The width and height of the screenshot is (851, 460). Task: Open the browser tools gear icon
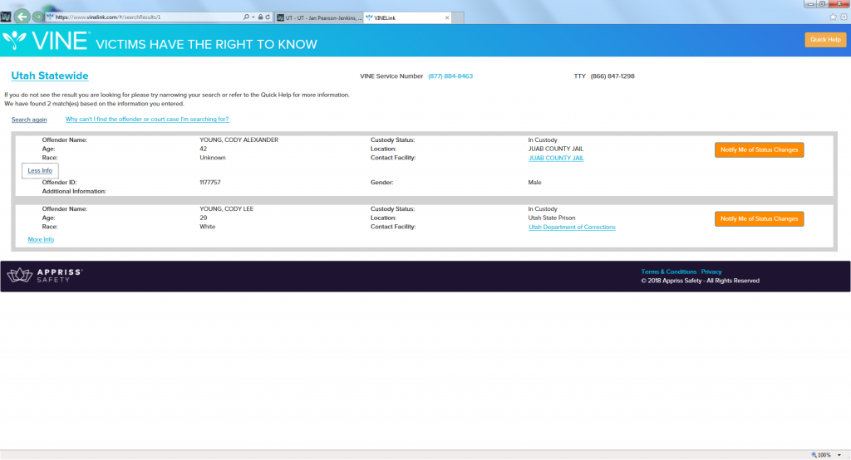[x=843, y=17]
